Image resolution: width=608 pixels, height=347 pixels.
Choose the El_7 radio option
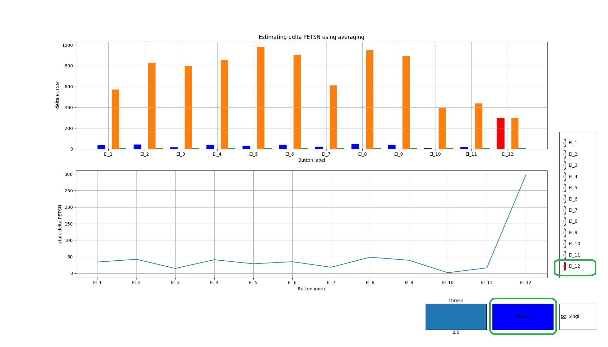pos(565,210)
